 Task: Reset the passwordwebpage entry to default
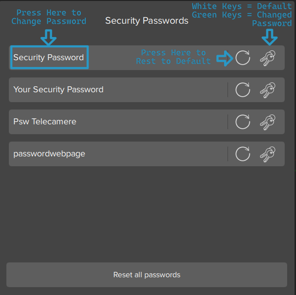coord(242,154)
